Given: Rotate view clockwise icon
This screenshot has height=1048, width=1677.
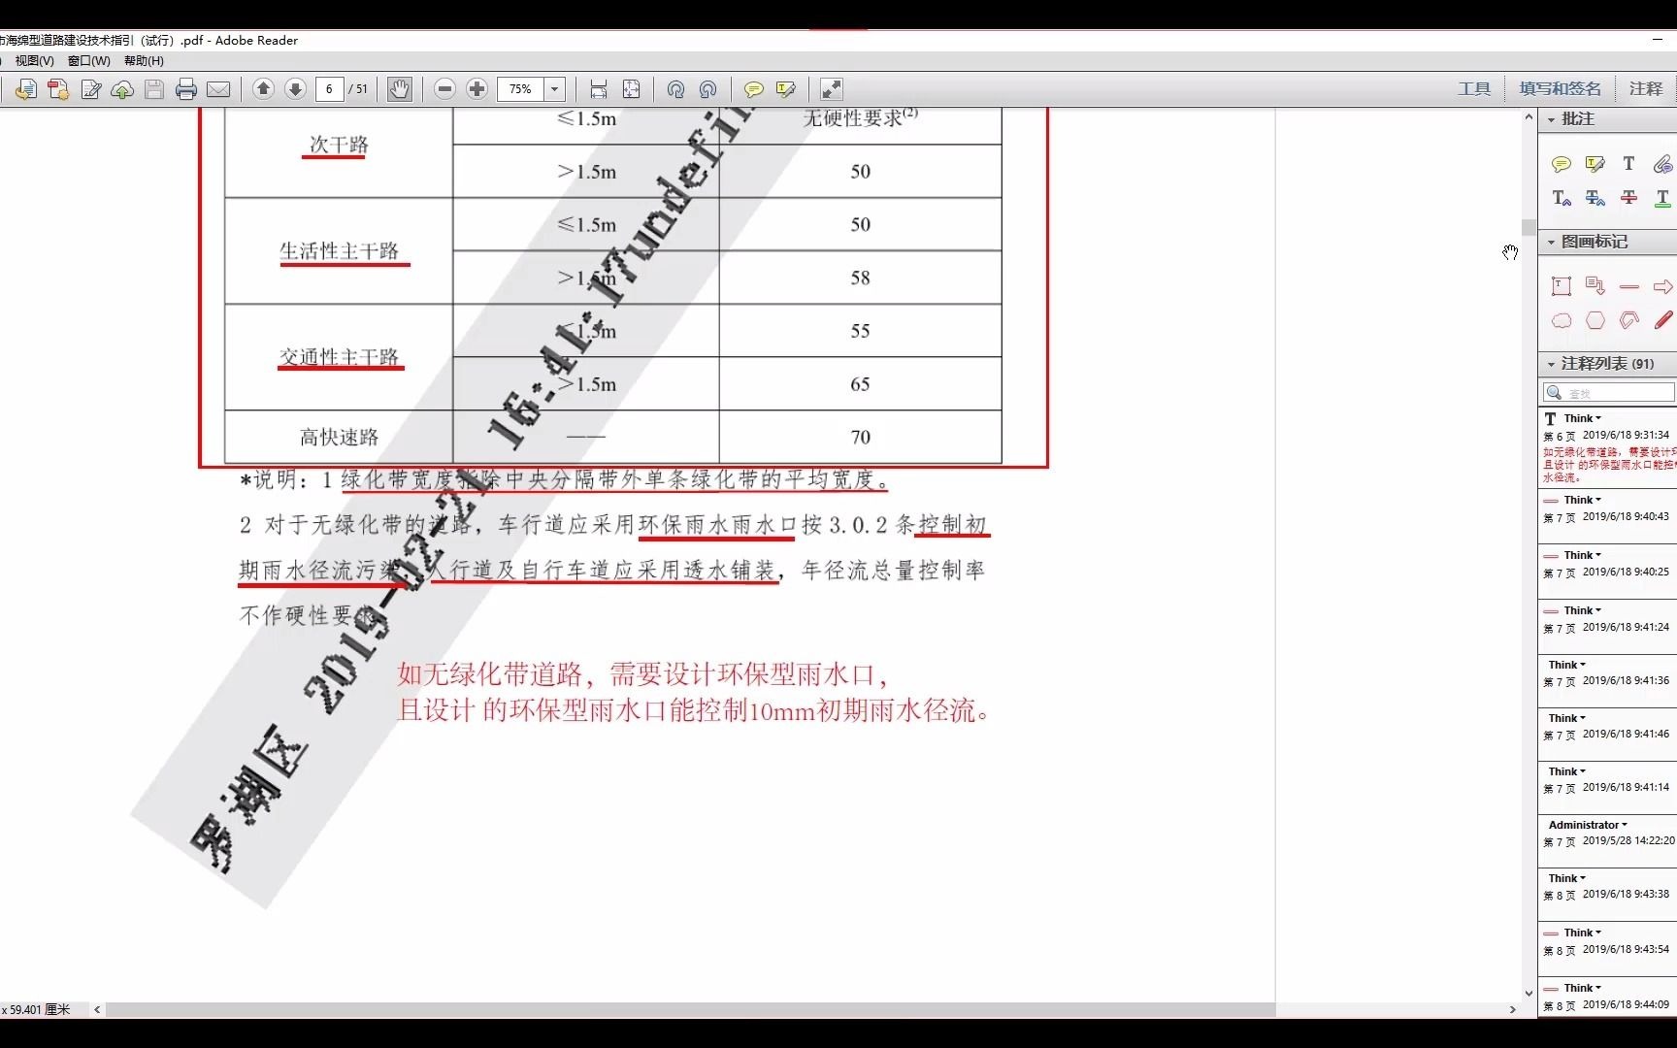Looking at the screenshot, I should 676,89.
